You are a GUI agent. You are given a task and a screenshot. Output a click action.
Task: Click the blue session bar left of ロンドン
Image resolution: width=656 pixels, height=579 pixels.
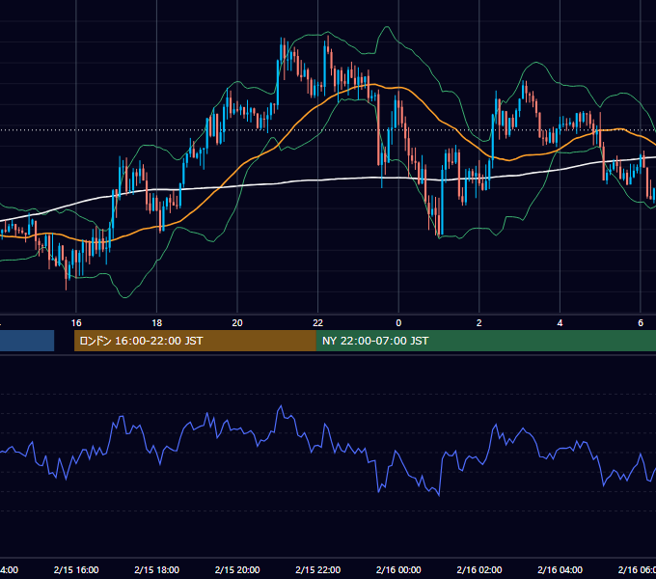(x=27, y=341)
